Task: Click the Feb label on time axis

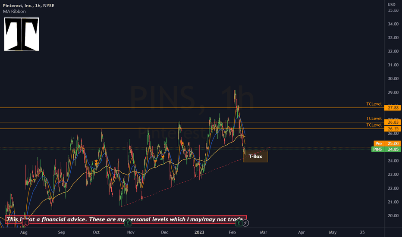Action: (232, 232)
